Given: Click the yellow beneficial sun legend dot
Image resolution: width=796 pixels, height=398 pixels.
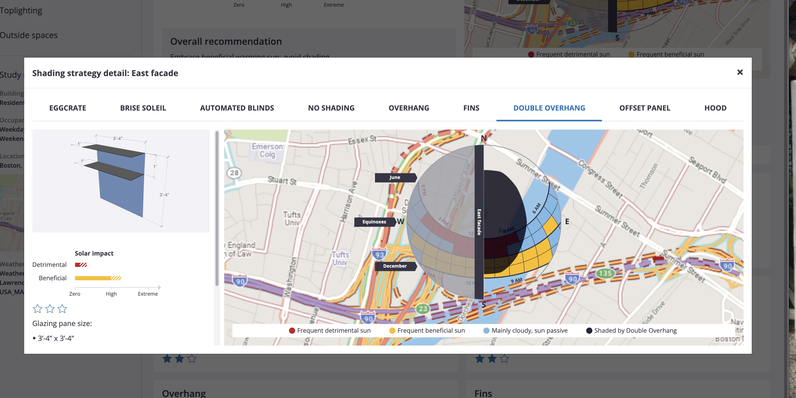Looking at the screenshot, I should point(392,331).
